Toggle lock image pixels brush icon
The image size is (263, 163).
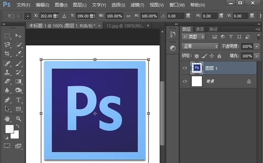[204, 56]
